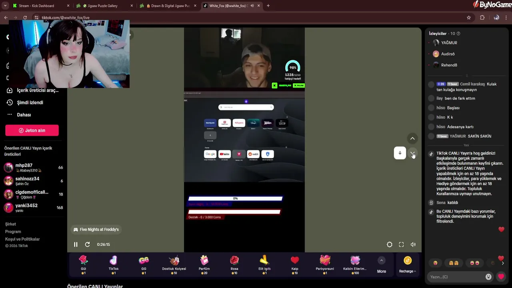512x288 pixels.
Task: Open Koşul ve Politikalar link
Action: (22, 239)
